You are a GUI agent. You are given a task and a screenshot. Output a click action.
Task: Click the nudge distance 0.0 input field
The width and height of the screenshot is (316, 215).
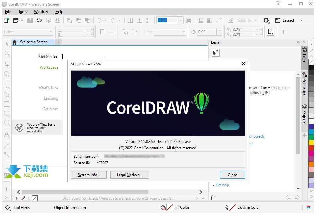tap(207, 32)
